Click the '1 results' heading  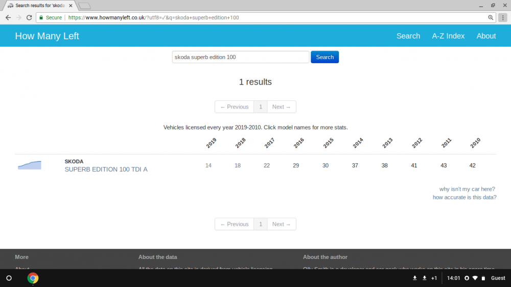click(x=255, y=82)
